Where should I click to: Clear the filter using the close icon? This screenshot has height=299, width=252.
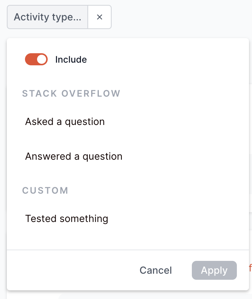(100, 17)
